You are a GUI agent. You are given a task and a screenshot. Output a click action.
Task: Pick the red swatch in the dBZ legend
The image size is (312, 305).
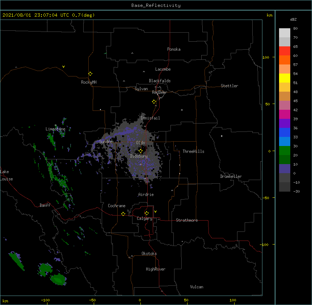284,51
